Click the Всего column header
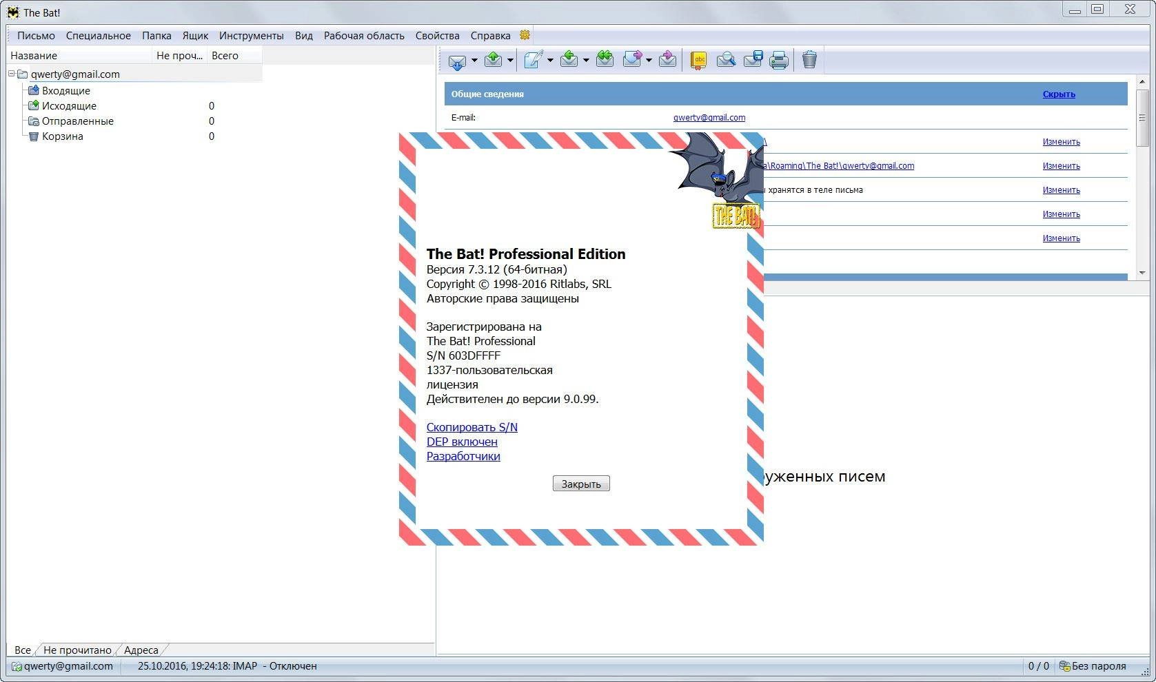This screenshot has width=1156, height=682. (234, 56)
